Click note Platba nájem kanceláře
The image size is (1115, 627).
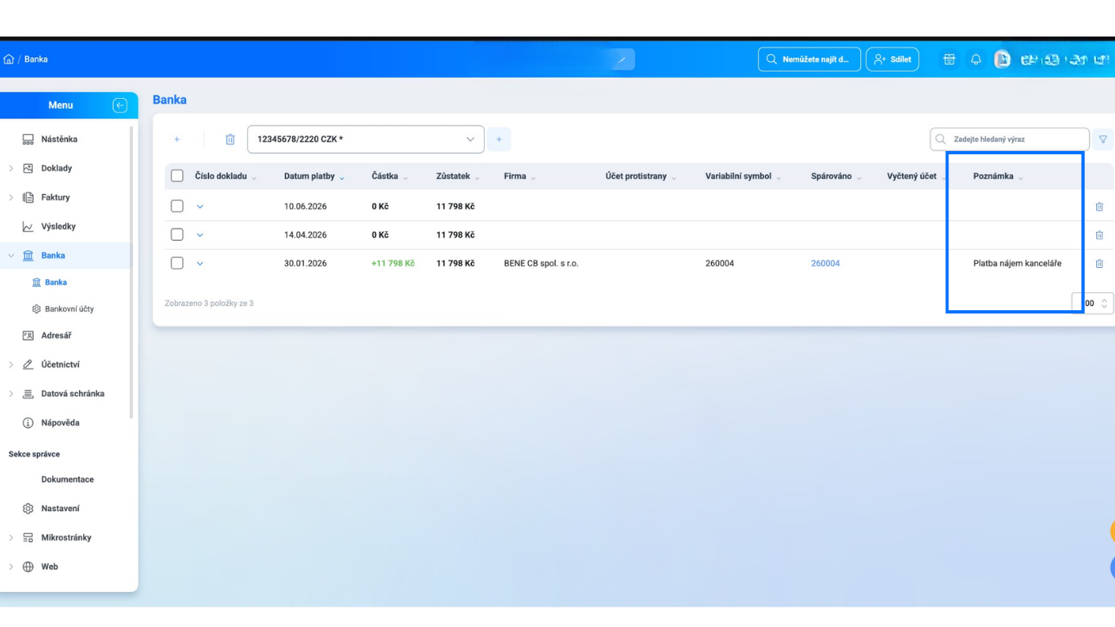tap(1017, 264)
